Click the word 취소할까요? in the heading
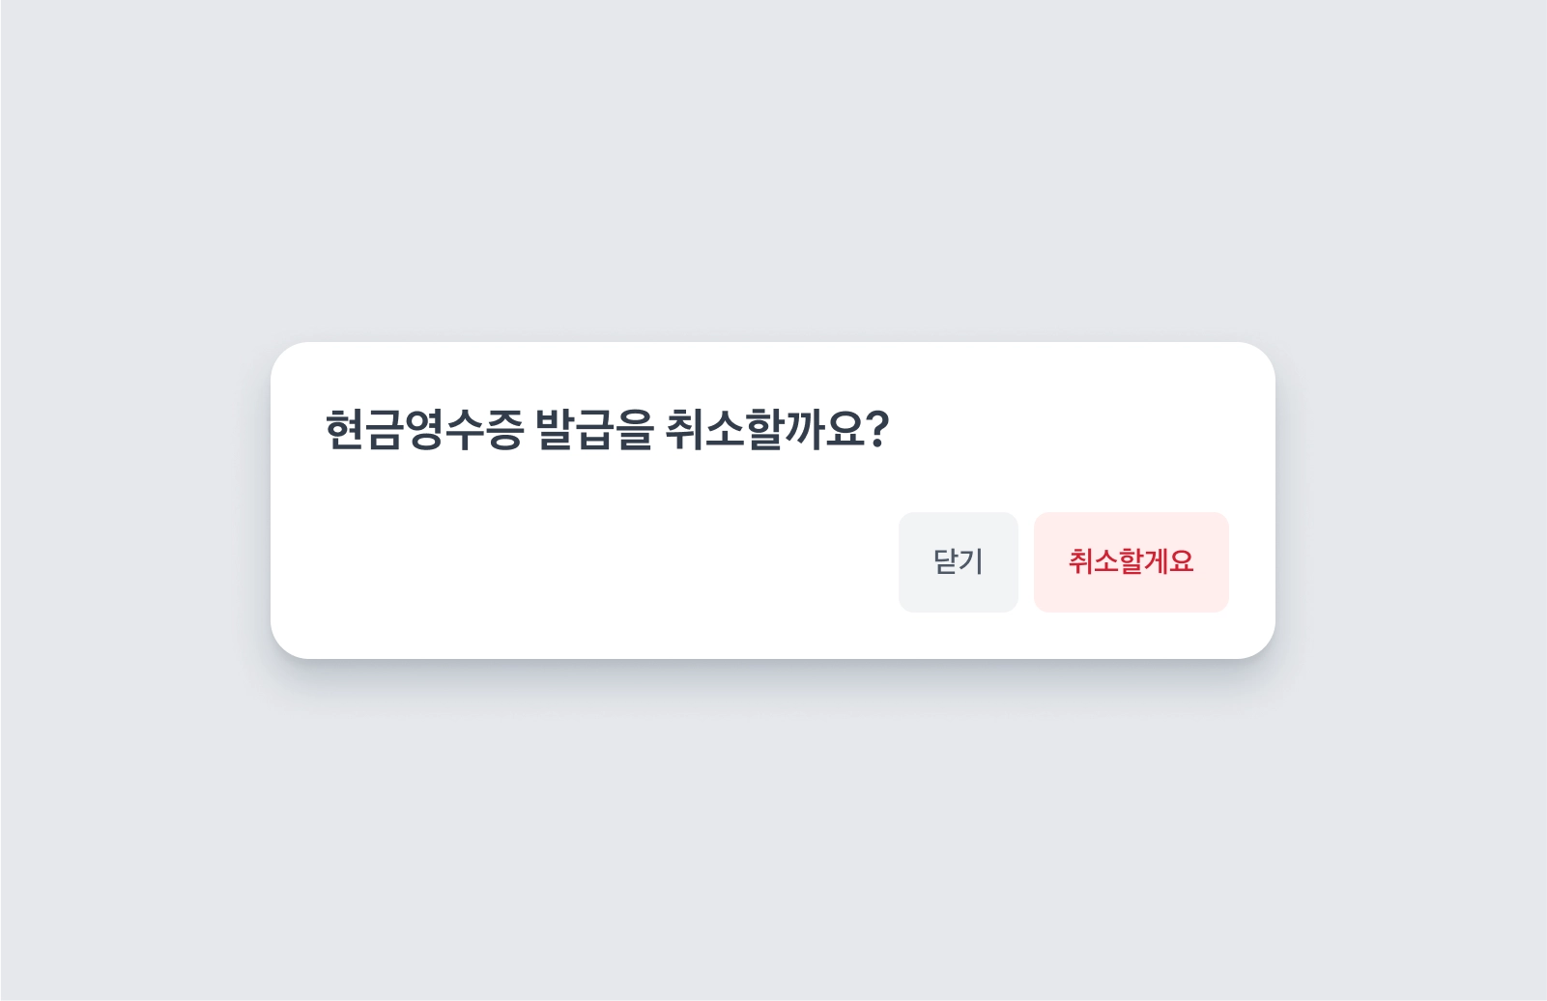Screen dimensions: 1547x1001 coord(777,430)
